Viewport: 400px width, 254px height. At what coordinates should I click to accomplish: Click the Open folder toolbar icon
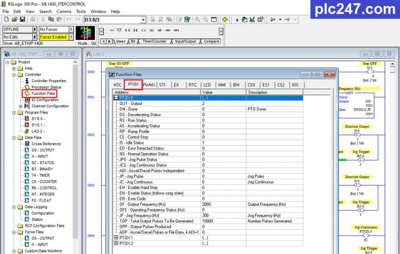(x=14, y=19)
